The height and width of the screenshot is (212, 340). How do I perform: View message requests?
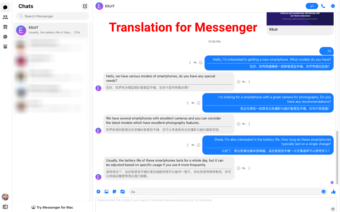tap(5, 37)
